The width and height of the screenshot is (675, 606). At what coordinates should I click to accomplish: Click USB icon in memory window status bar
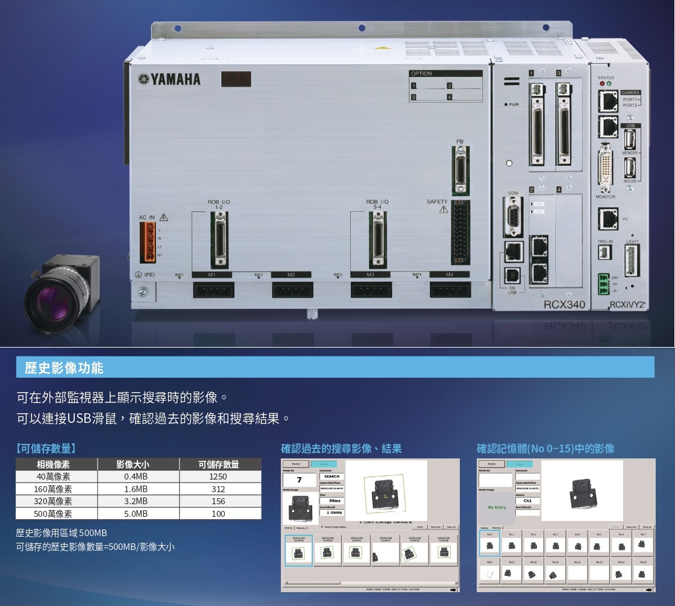pos(648,590)
